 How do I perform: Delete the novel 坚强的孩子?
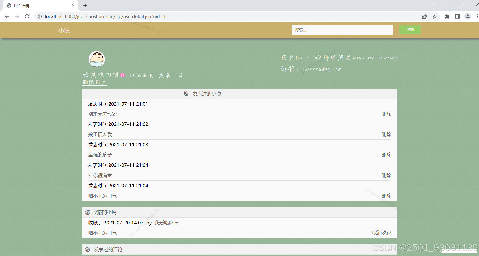(386, 155)
